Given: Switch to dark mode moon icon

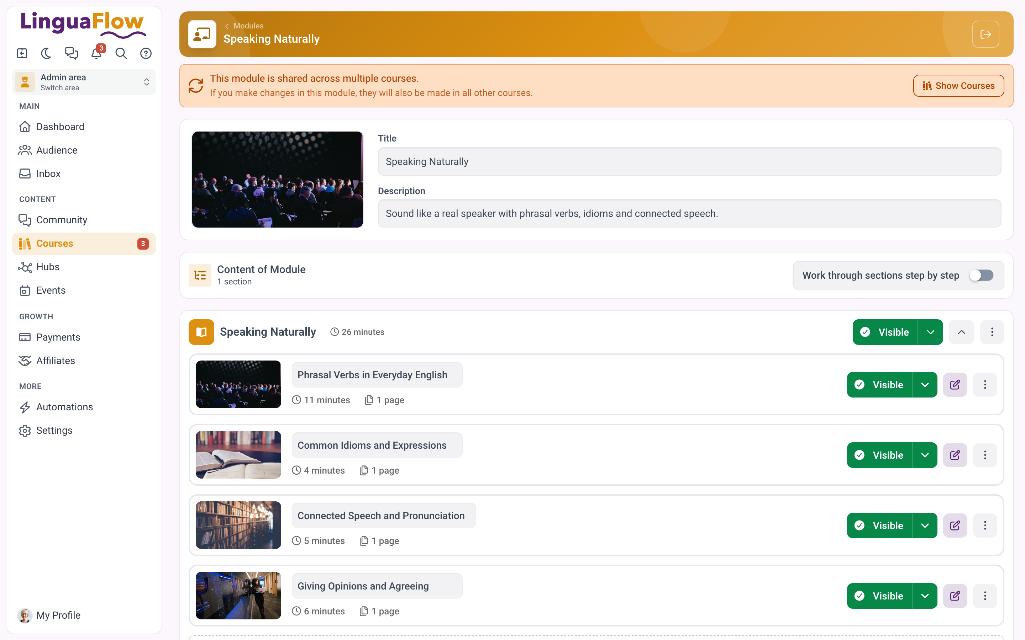Looking at the screenshot, I should (x=47, y=53).
